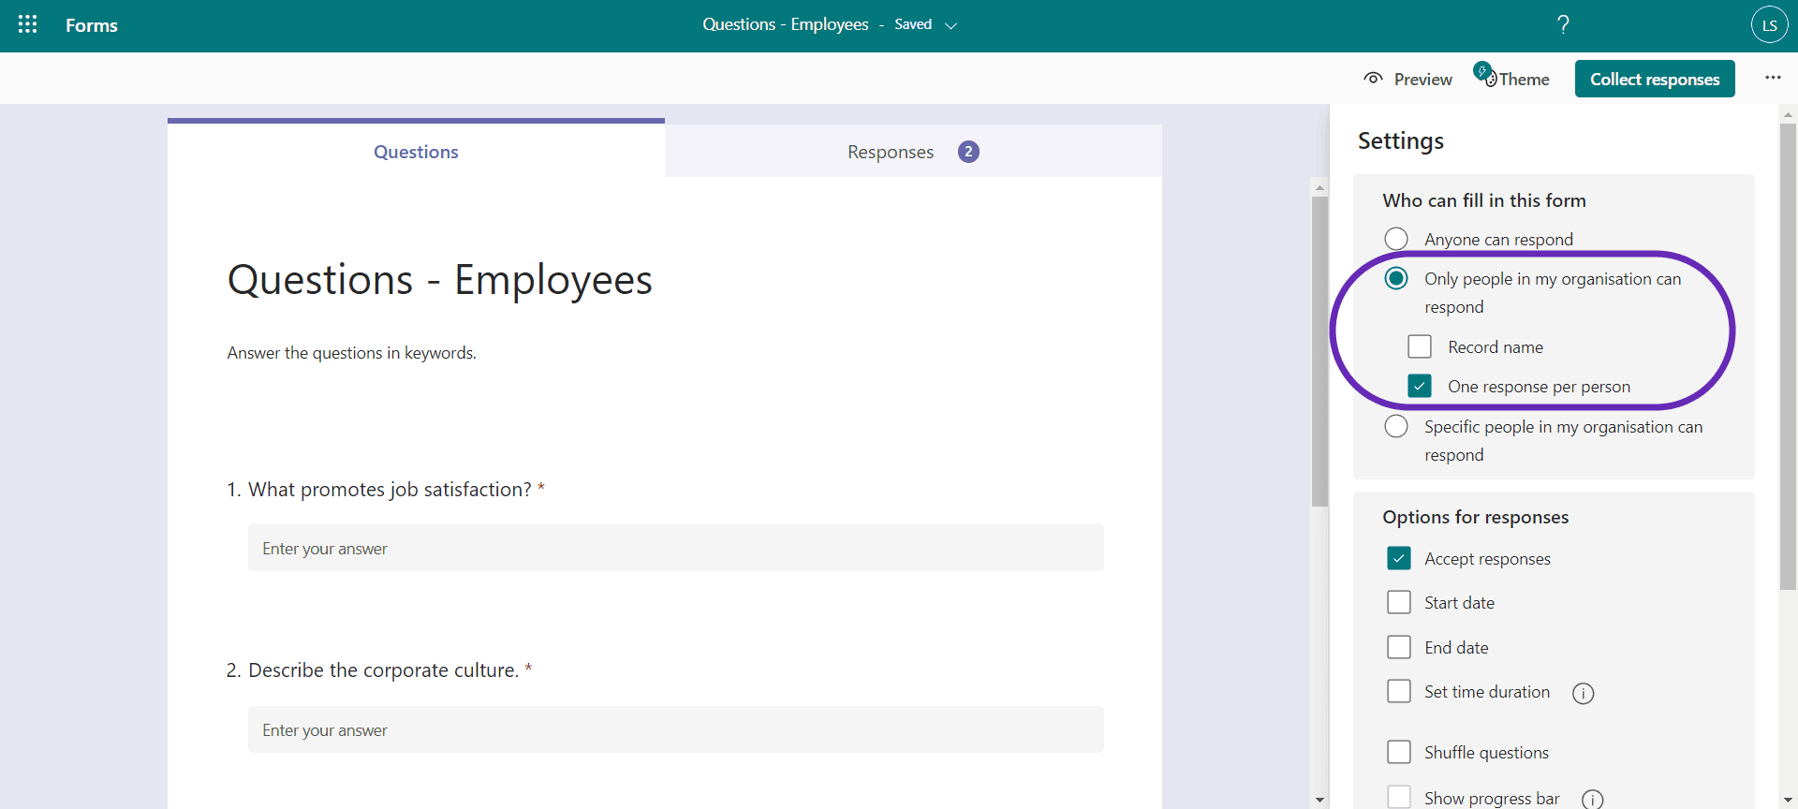Click the Options for responses heading

coord(1476,517)
